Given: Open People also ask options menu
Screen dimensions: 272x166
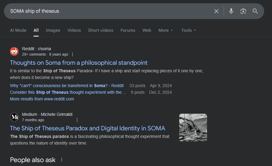Looking at the screenshot, I should click(x=62, y=160).
